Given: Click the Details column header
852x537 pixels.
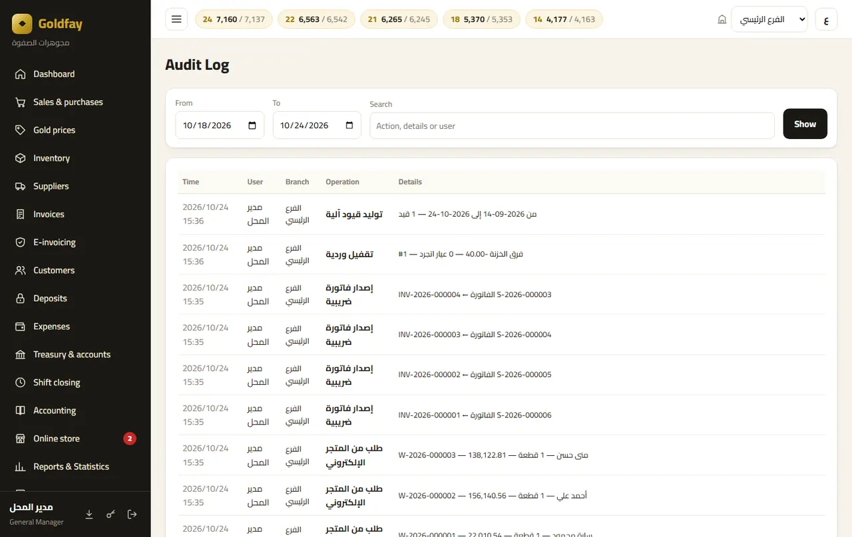Looking at the screenshot, I should coord(410,182).
